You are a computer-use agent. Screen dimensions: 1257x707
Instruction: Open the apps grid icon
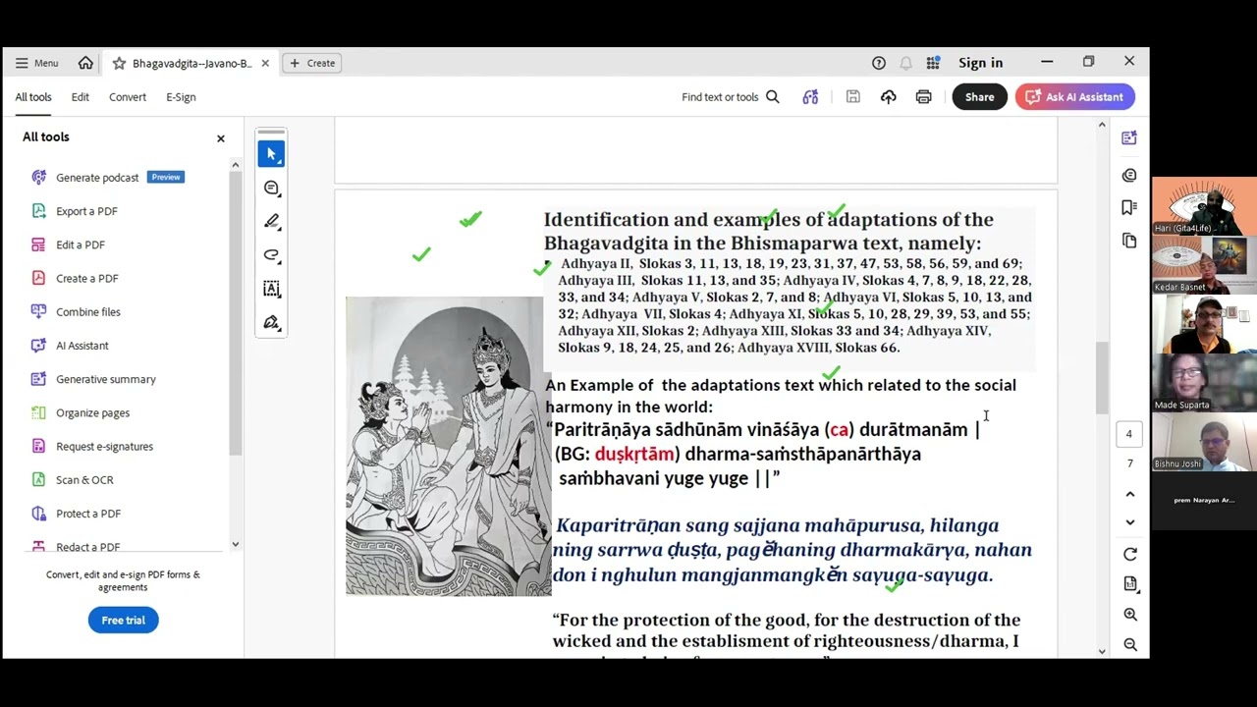933,63
